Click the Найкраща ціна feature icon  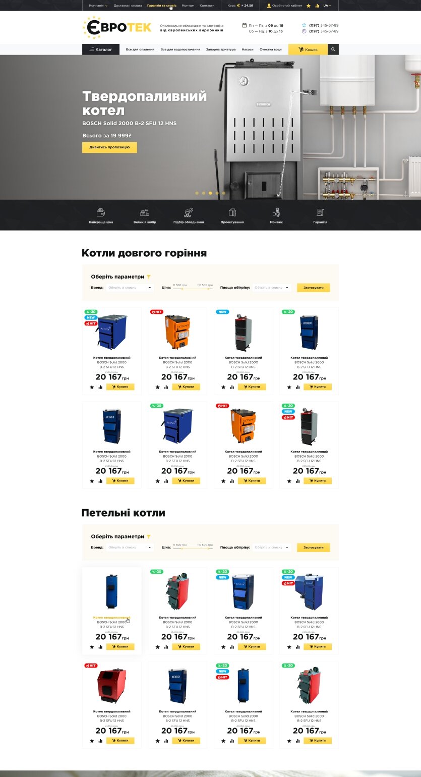click(x=101, y=212)
